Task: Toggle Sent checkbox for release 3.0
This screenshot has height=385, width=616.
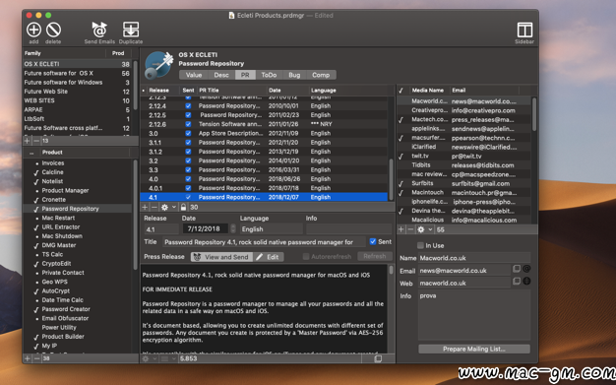Action: coord(188,133)
